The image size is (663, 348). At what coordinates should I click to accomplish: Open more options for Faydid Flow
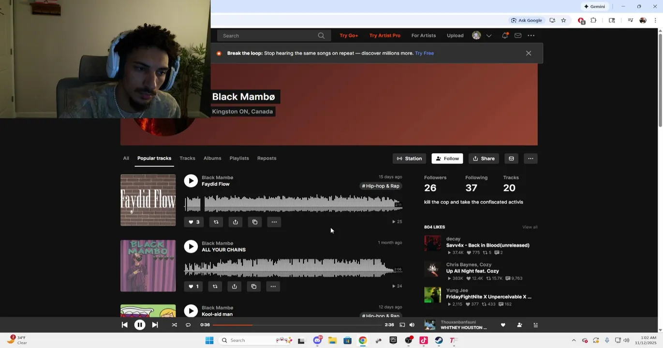[274, 222]
